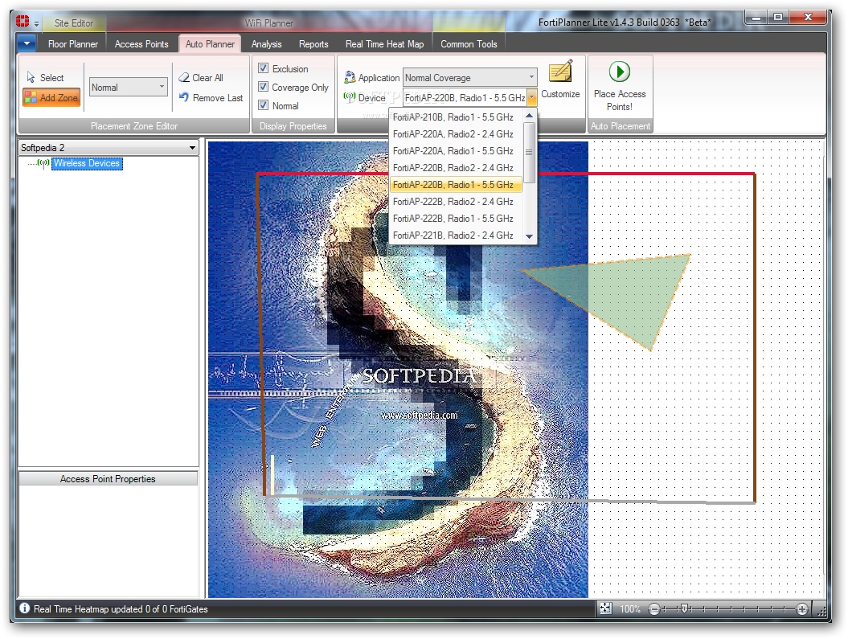
Task: Click device list scroll down arrow
Action: point(530,236)
